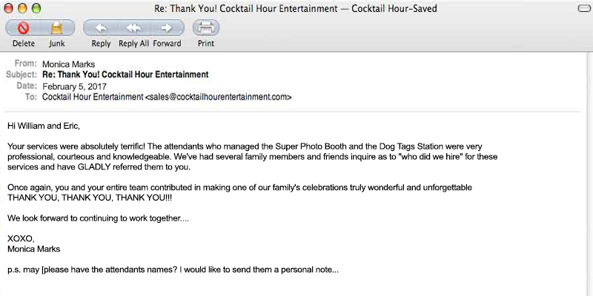Click the window title text

point(295,8)
